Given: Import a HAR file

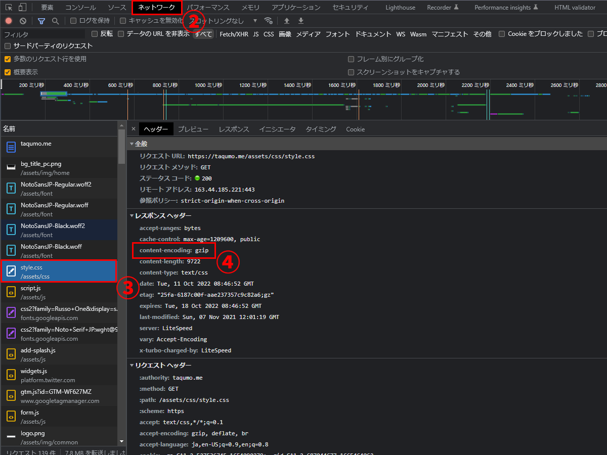Looking at the screenshot, I should pos(287,21).
